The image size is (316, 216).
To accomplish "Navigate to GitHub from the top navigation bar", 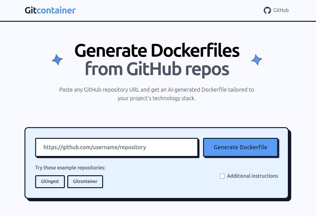I will click(276, 10).
